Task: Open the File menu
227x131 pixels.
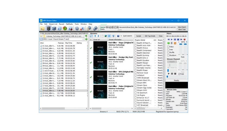Action: pyautogui.click(x=41, y=24)
